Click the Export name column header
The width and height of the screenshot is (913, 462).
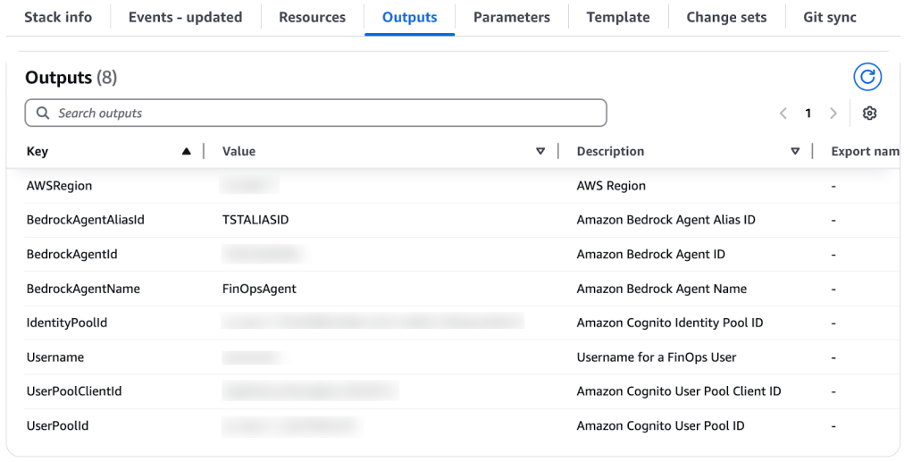(x=864, y=152)
